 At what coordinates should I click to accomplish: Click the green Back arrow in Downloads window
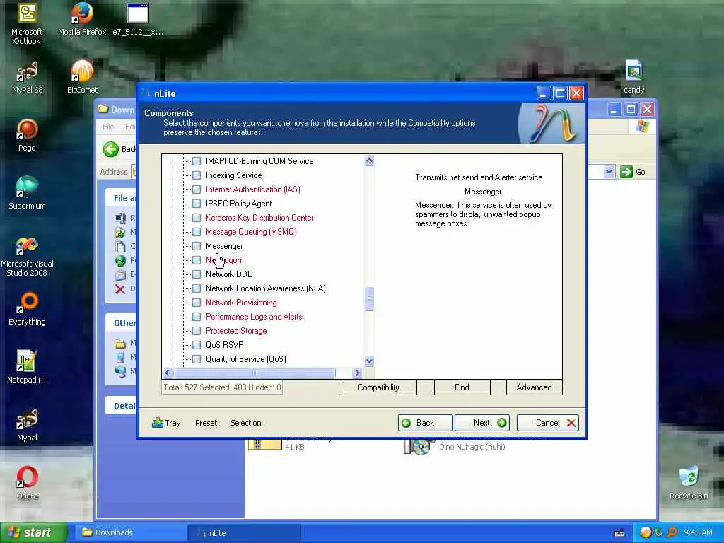click(x=111, y=149)
